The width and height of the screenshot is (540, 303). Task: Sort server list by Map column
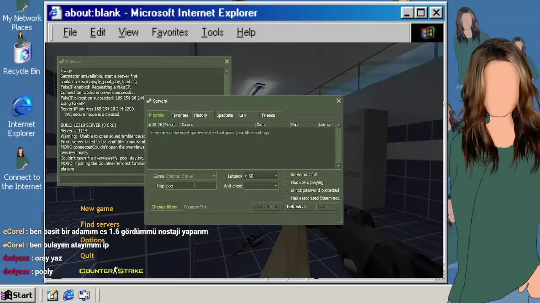[304, 125]
